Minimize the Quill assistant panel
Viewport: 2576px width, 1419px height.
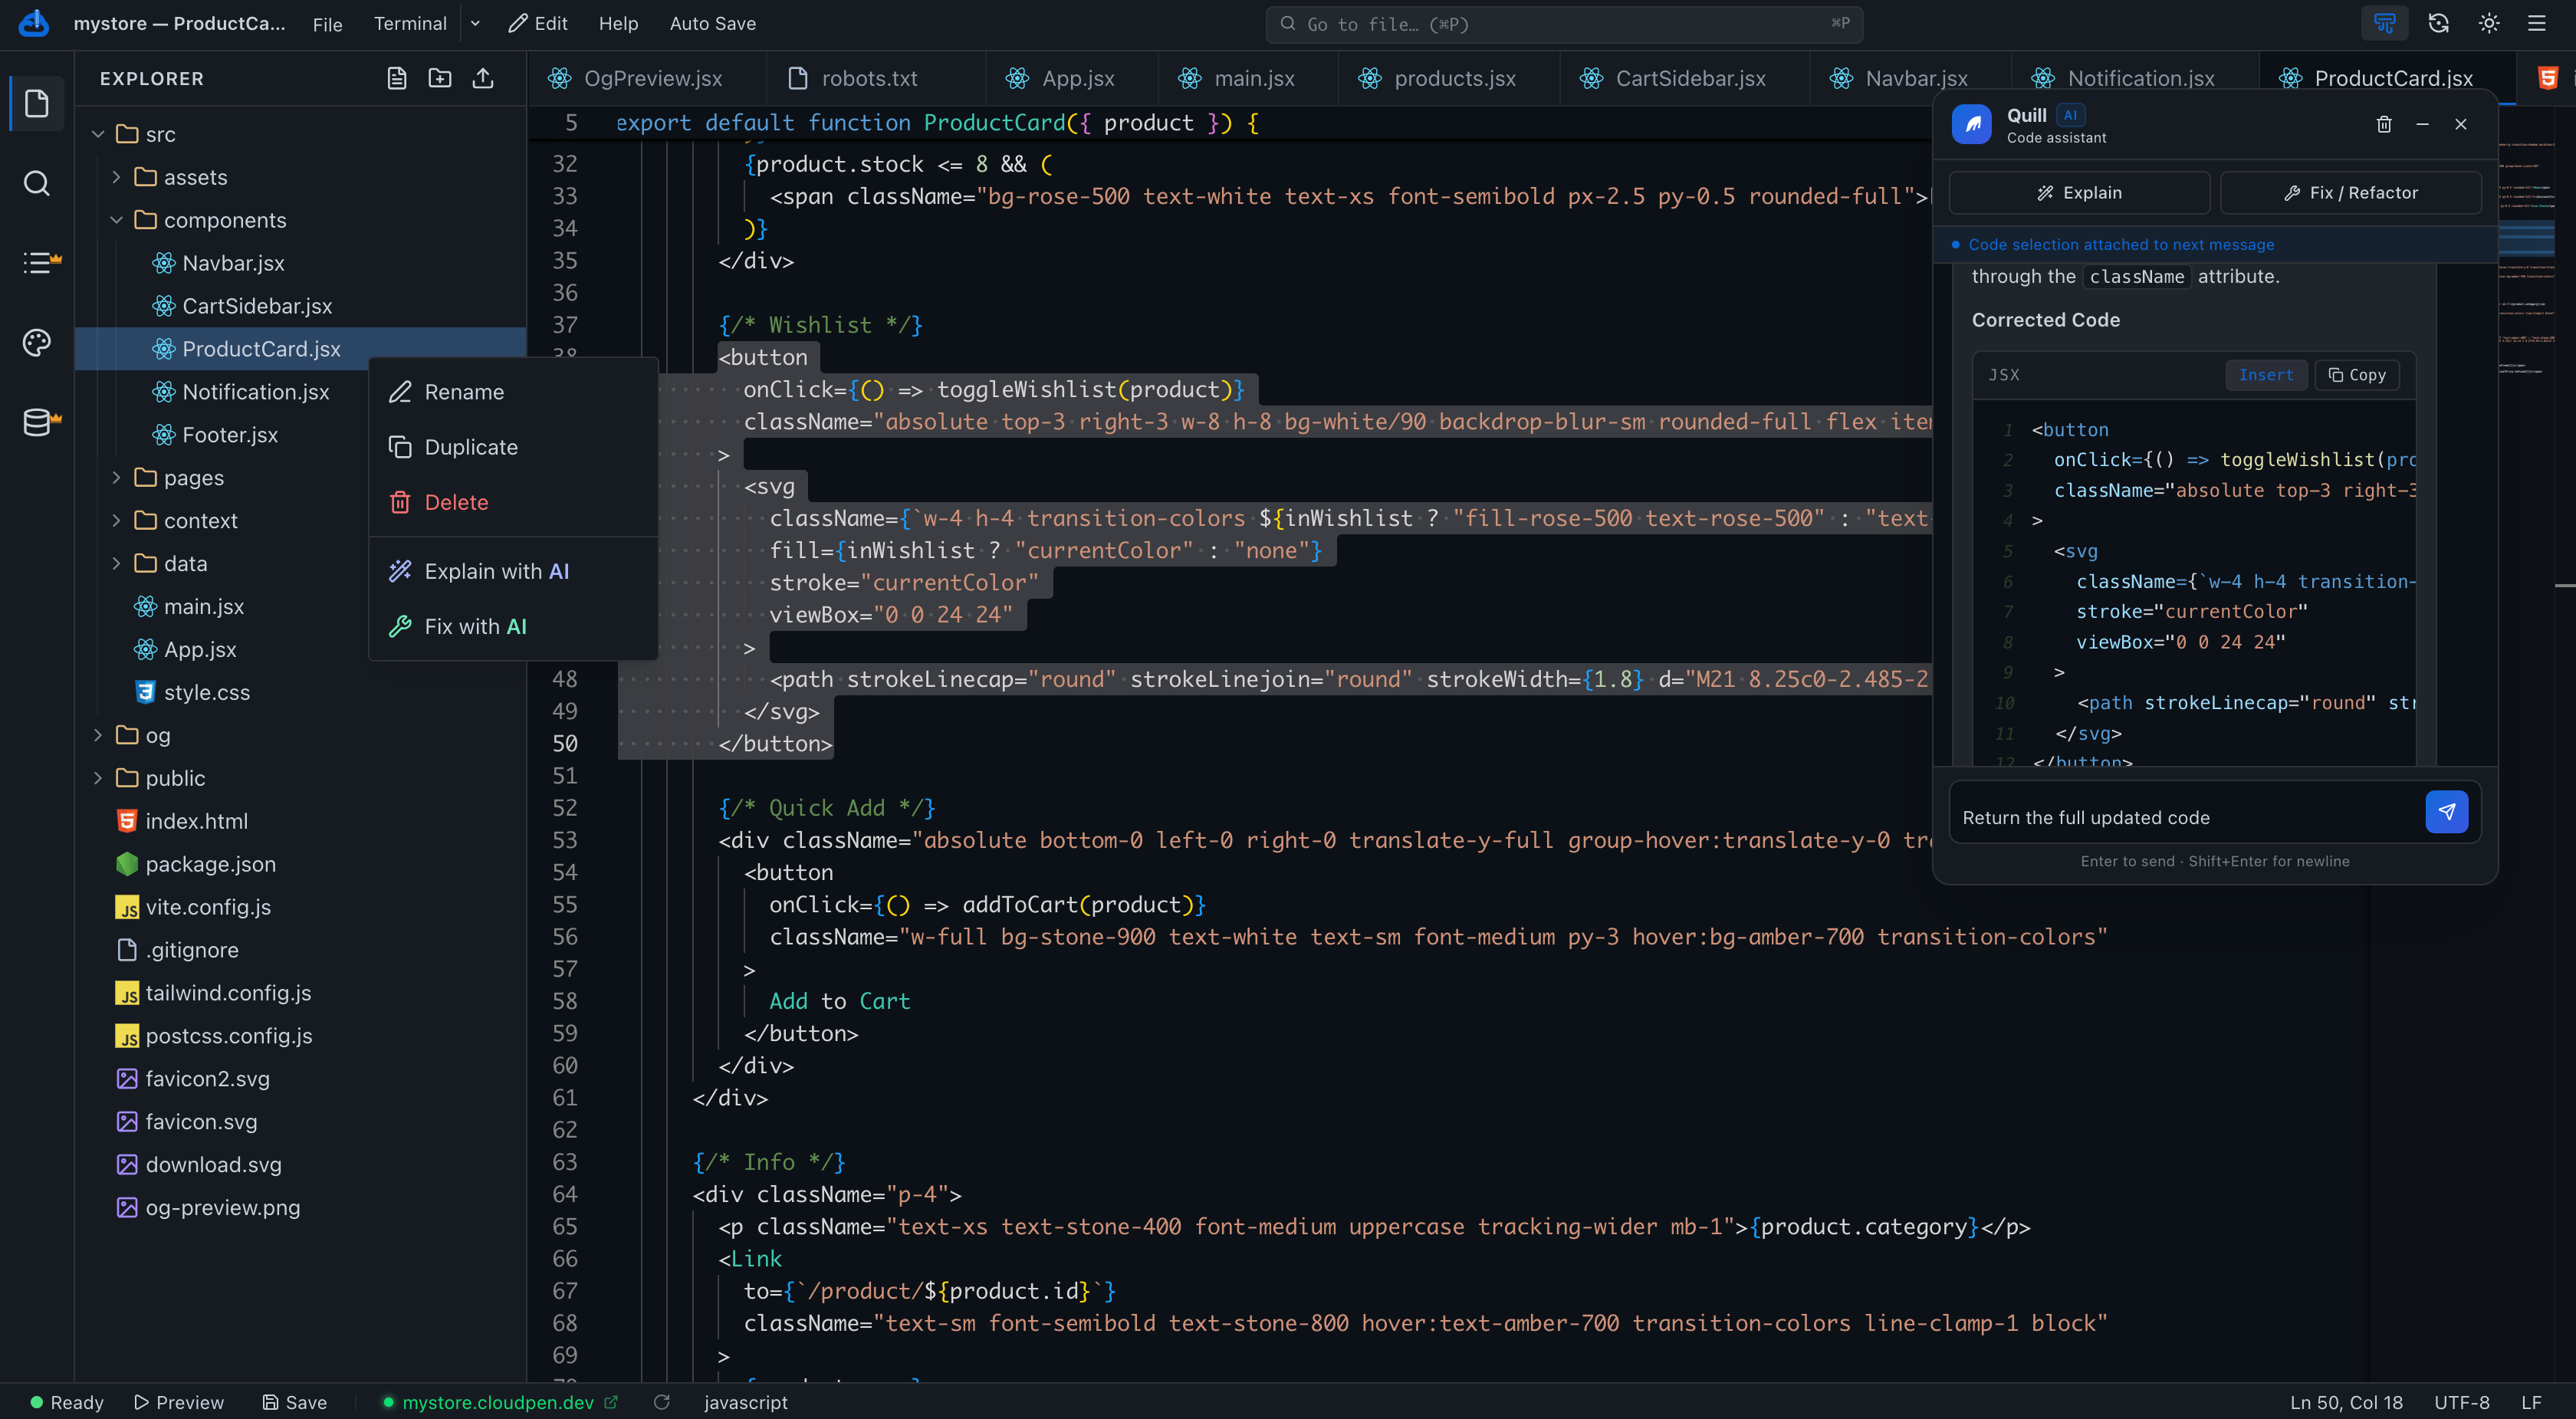(x=2422, y=124)
